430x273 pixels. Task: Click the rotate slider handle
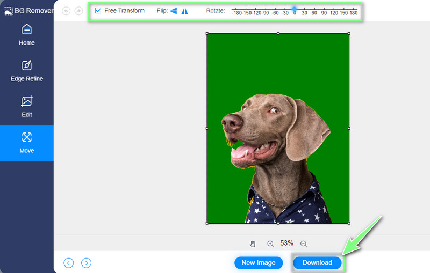pyautogui.click(x=294, y=9)
